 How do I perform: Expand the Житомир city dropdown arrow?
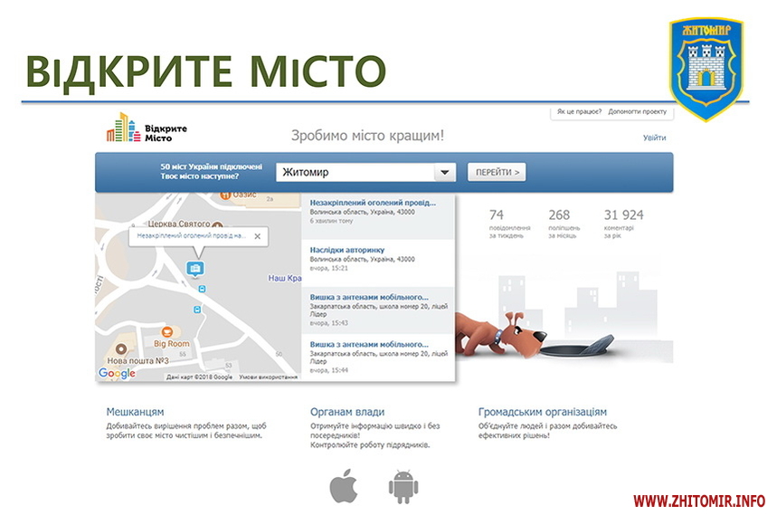point(444,173)
